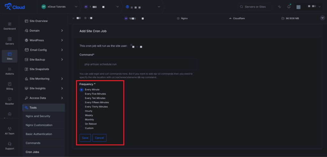Click the Servers or Sites search box

tap(254, 7)
